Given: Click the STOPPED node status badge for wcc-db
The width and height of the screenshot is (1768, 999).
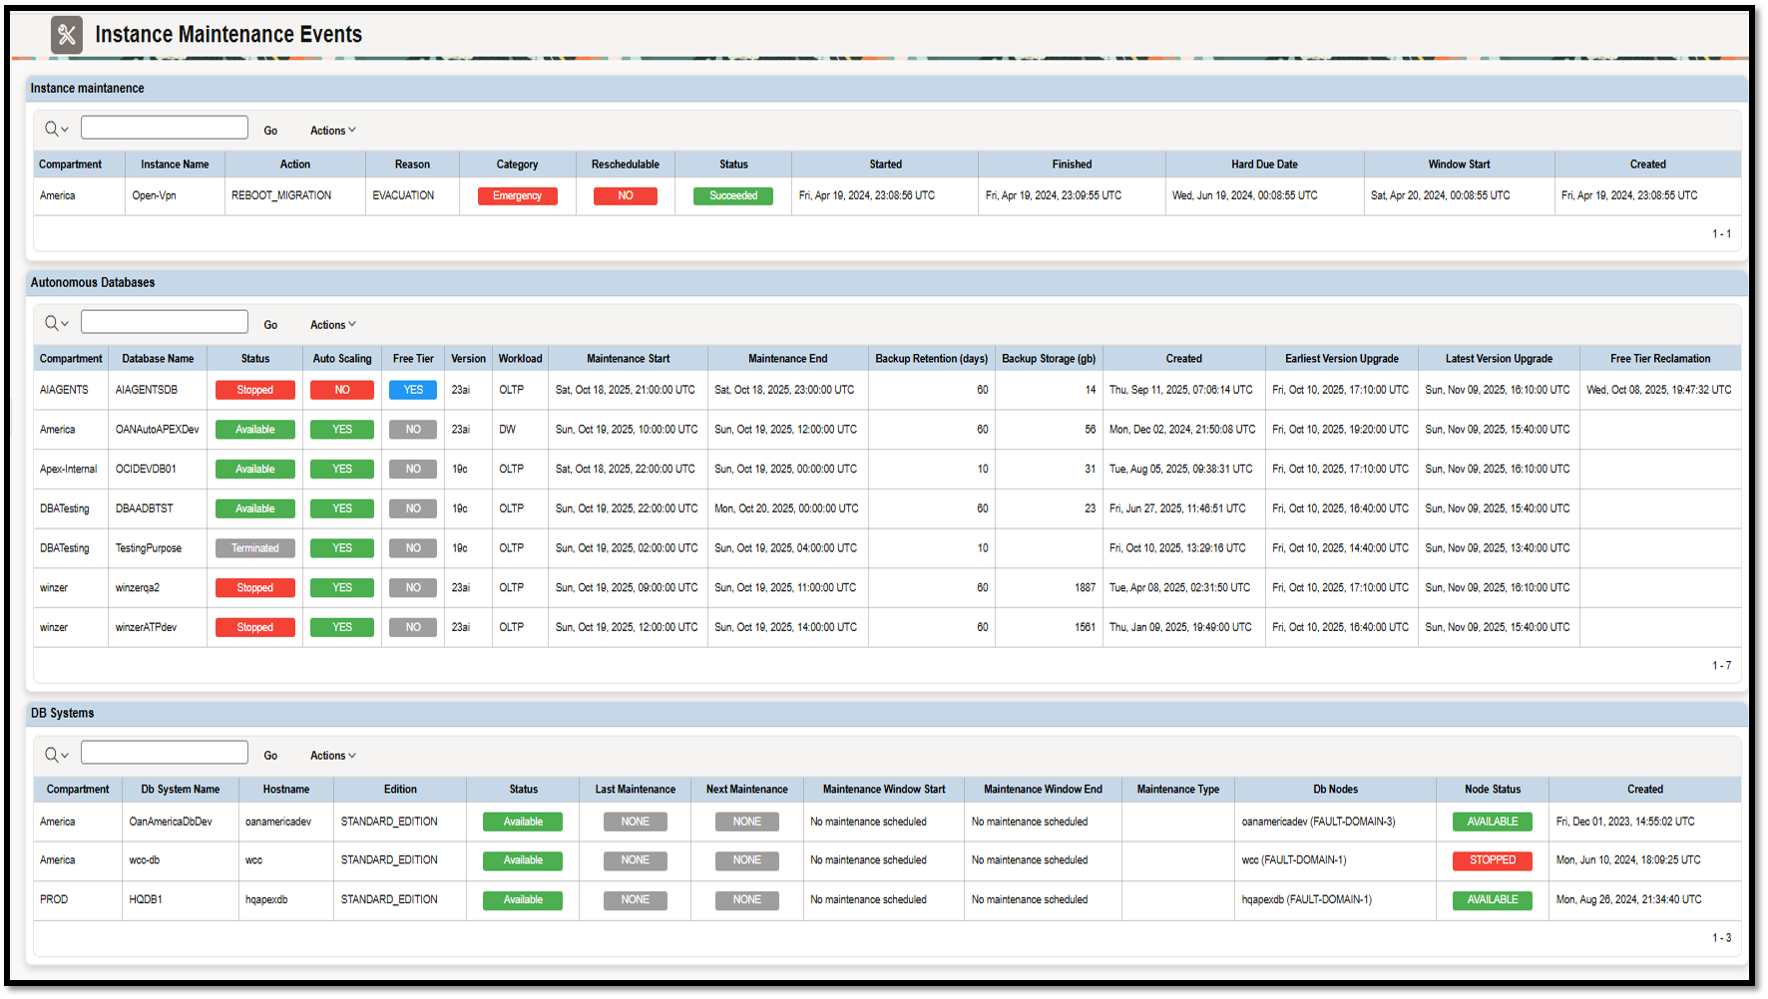Looking at the screenshot, I should tap(1492, 860).
